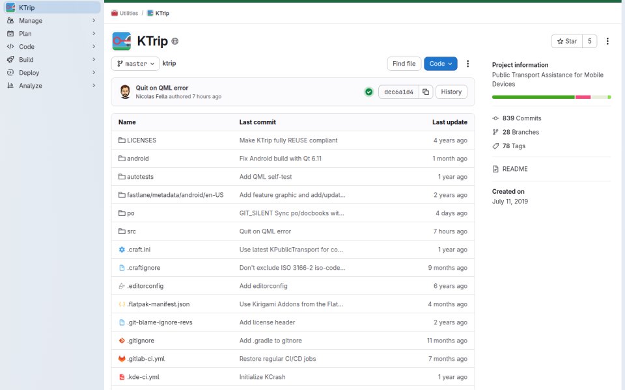Open the pipeline passed status icon
This screenshot has height=390, width=625.
point(368,92)
